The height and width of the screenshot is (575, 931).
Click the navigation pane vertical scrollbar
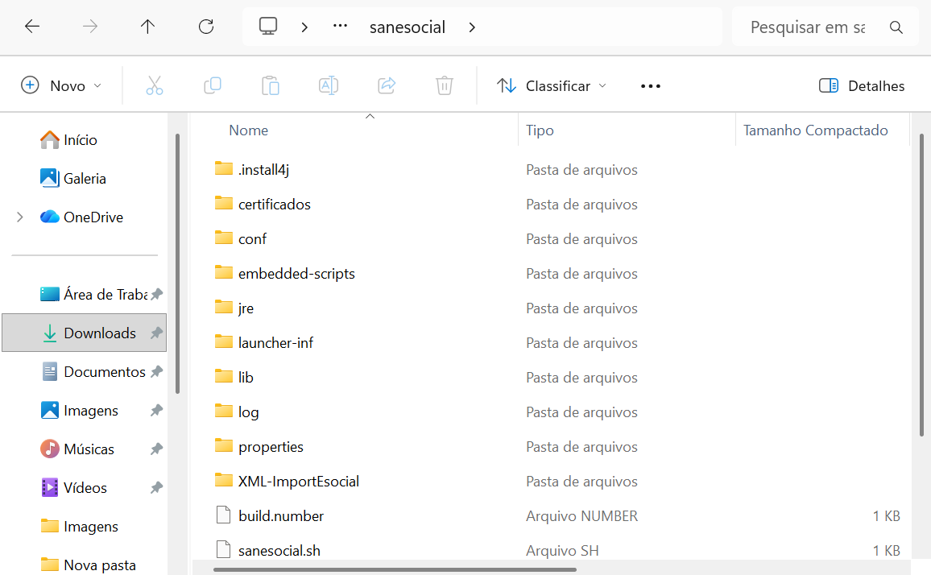click(177, 263)
